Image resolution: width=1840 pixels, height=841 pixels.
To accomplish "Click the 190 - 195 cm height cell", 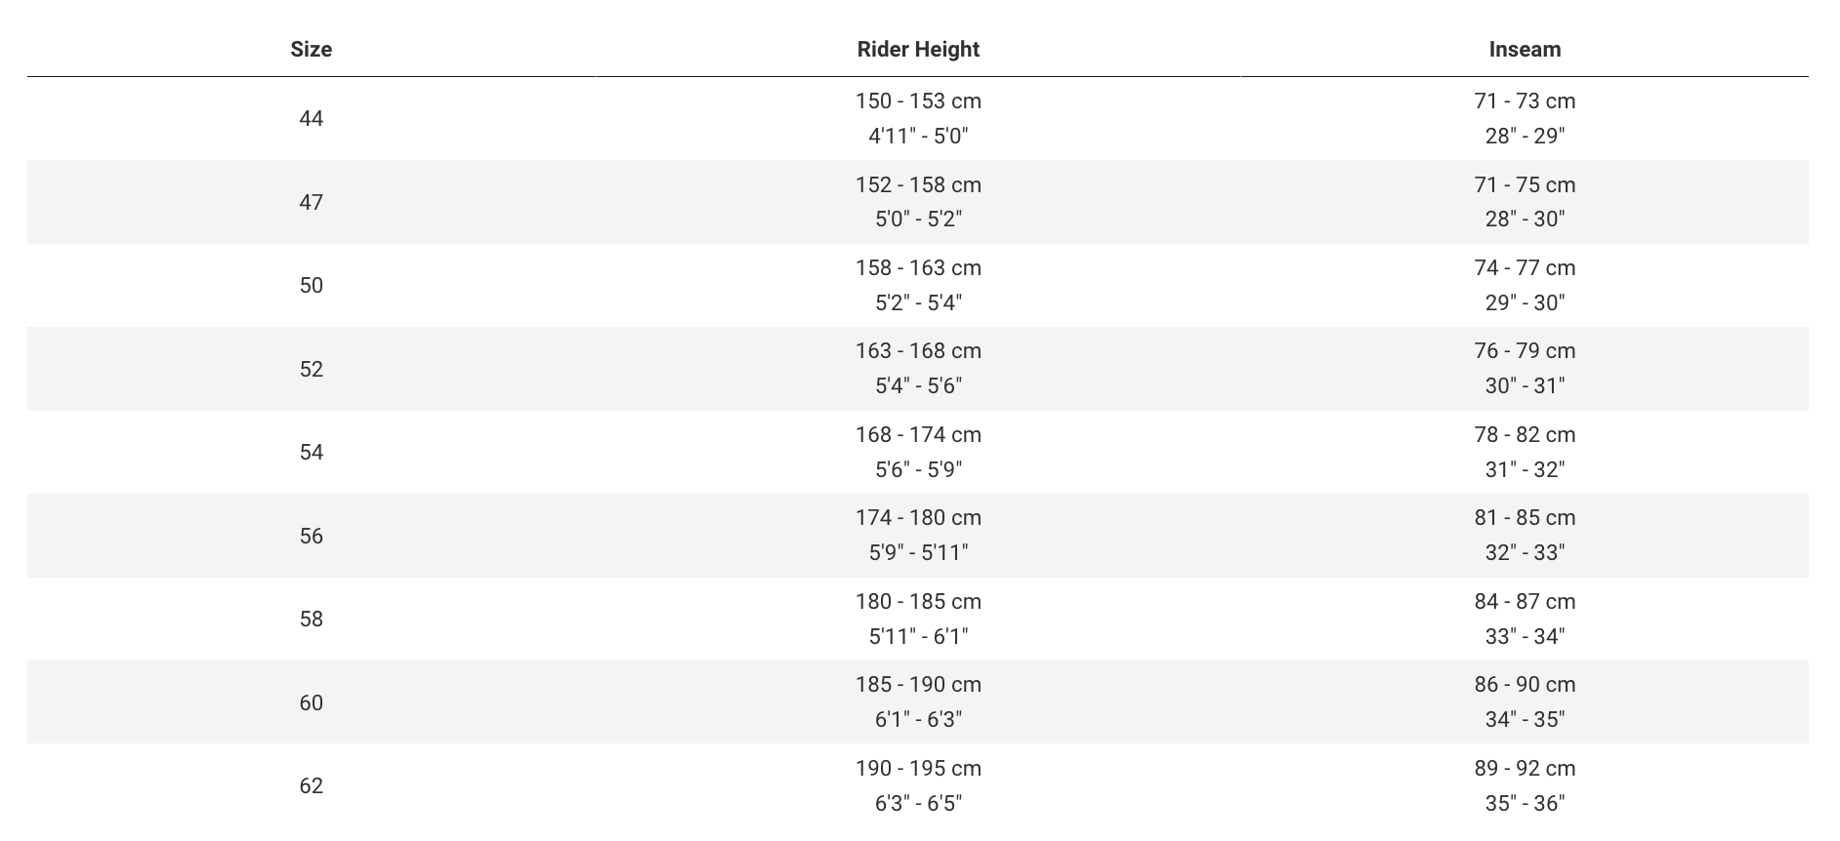I will click(x=918, y=769).
